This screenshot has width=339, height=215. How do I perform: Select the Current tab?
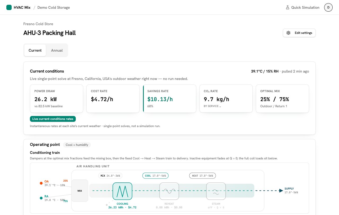click(35, 50)
